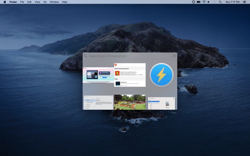Open the gear settings in search window
This screenshot has height=156, width=250.
(174, 56)
